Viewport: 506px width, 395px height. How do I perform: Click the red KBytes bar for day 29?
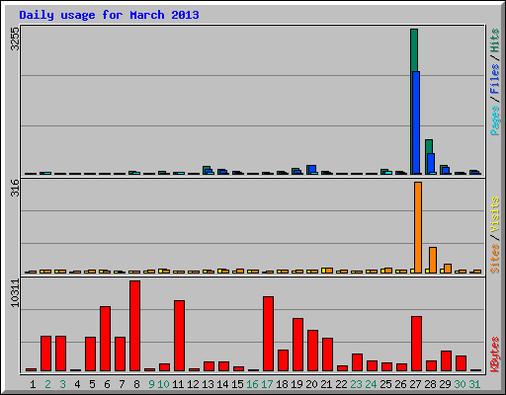tap(446, 361)
